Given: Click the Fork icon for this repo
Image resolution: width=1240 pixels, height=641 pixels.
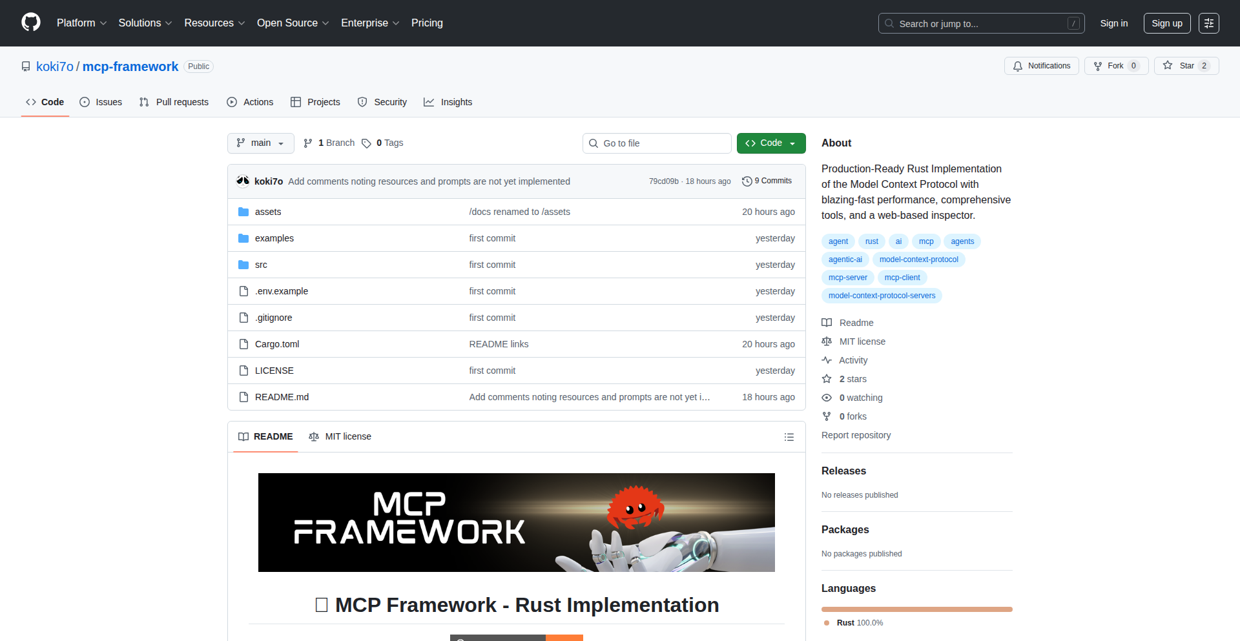Looking at the screenshot, I should pyautogui.click(x=1098, y=66).
